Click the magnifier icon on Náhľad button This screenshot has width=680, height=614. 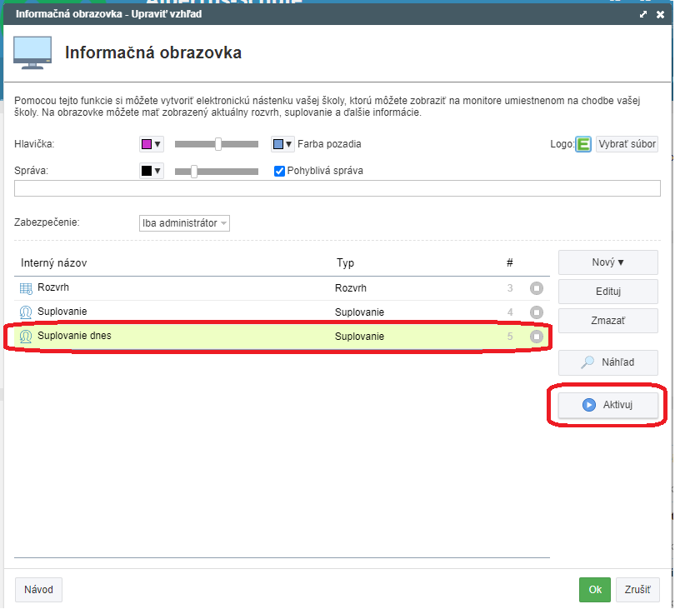588,362
